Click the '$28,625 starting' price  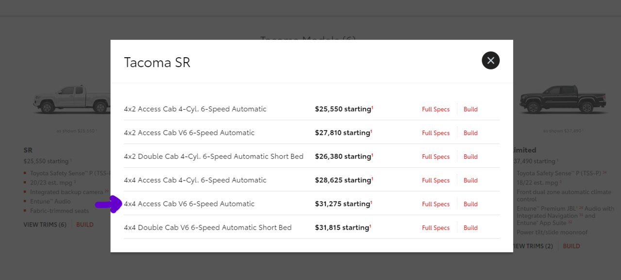[x=343, y=181]
